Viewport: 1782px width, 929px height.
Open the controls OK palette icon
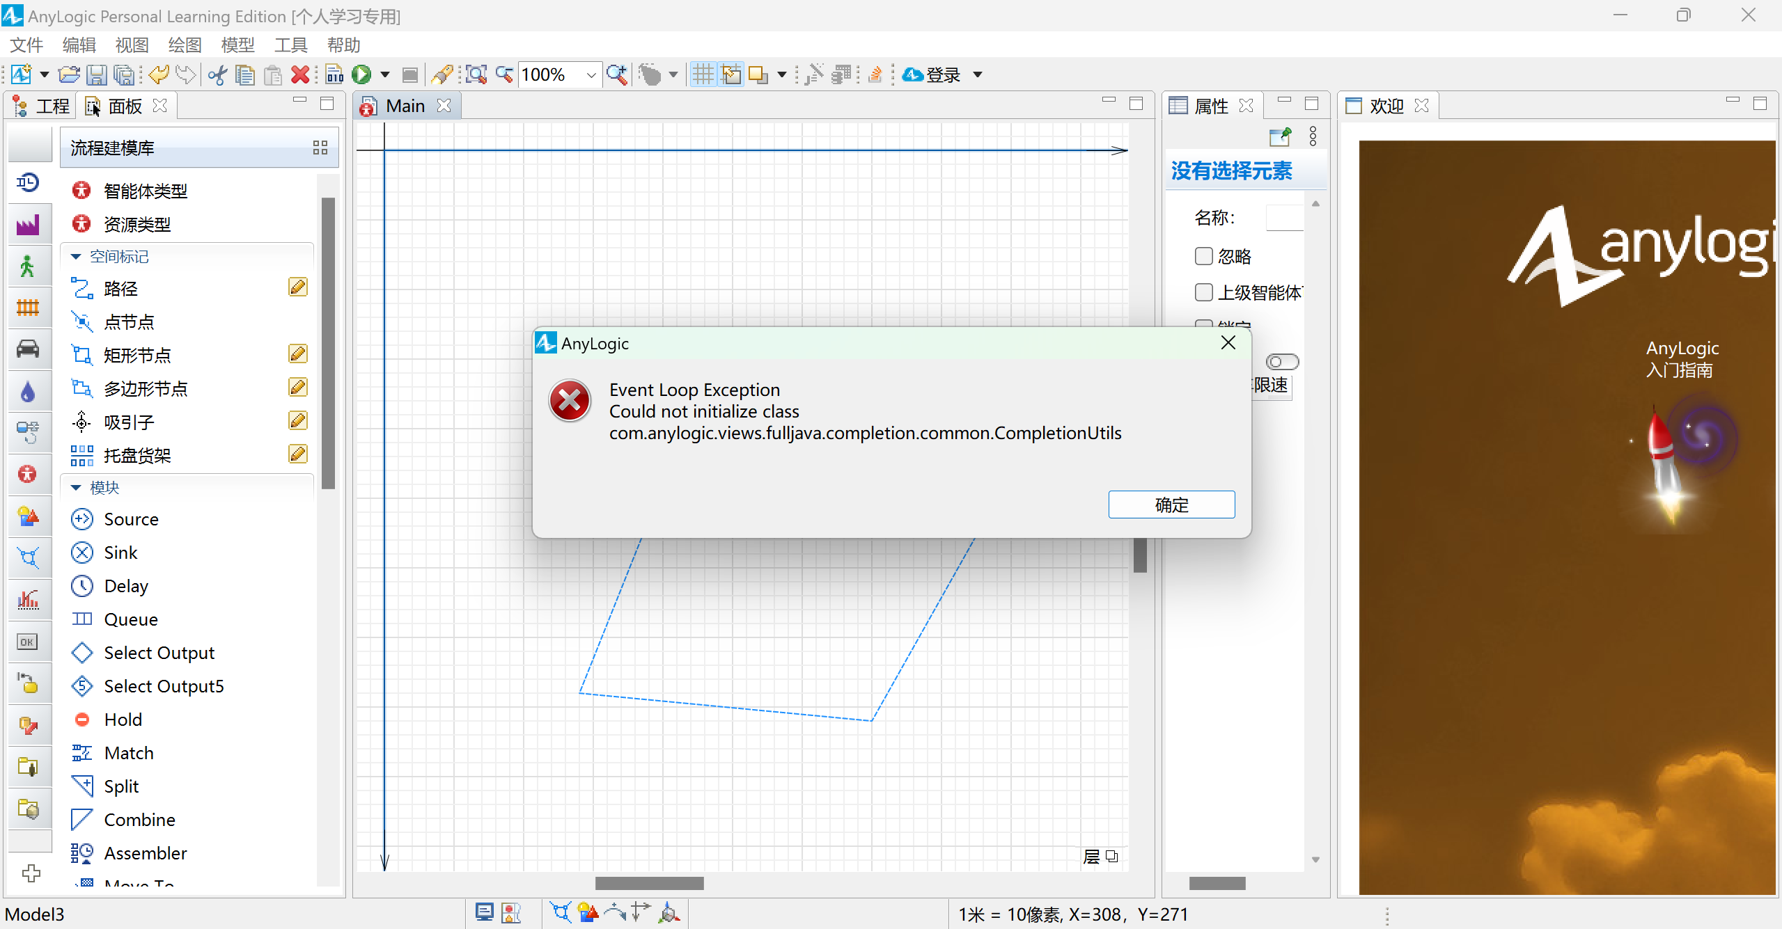click(x=28, y=642)
